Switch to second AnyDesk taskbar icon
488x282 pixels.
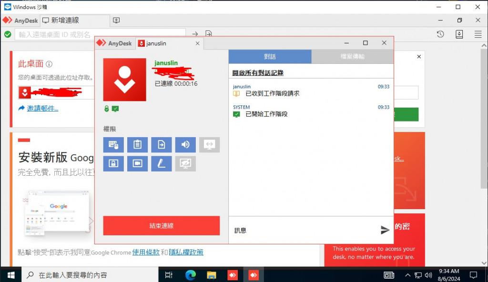coord(254,275)
